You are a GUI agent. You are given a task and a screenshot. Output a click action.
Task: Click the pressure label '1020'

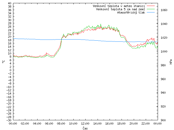[x=164, y=38]
